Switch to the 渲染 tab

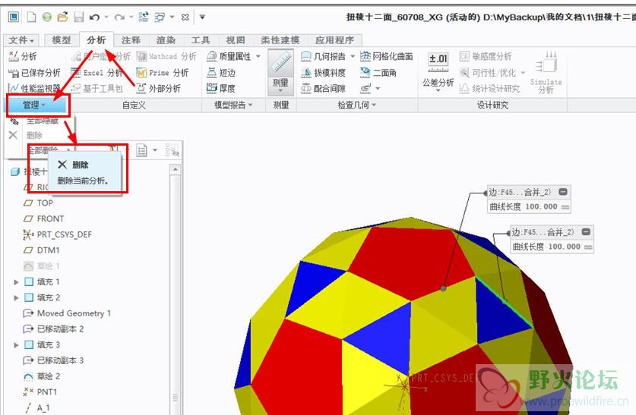pos(166,40)
